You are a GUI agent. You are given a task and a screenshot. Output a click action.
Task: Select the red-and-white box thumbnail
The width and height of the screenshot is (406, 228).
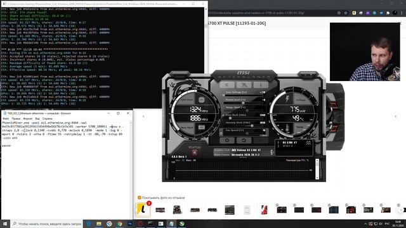click(264, 210)
